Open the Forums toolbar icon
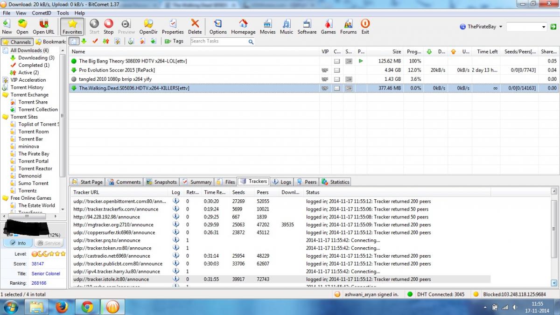The image size is (560, 315). [x=348, y=27]
